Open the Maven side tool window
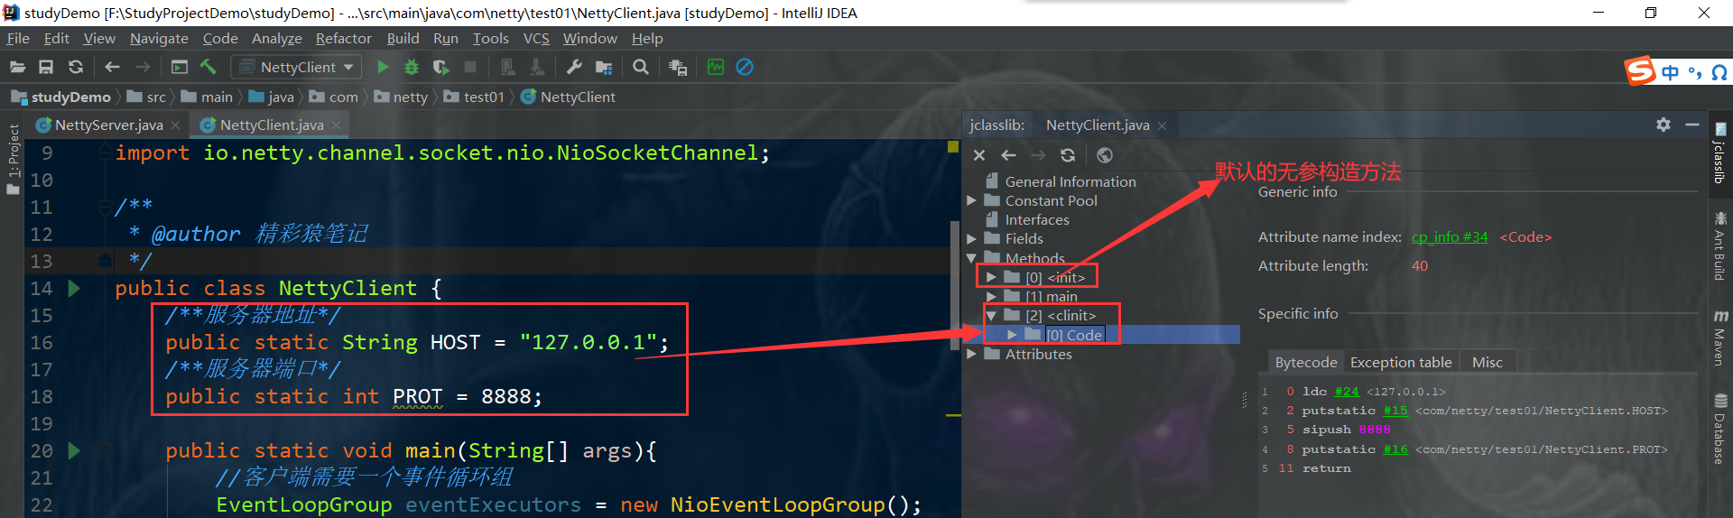The height and width of the screenshot is (518, 1733). click(x=1720, y=337)
